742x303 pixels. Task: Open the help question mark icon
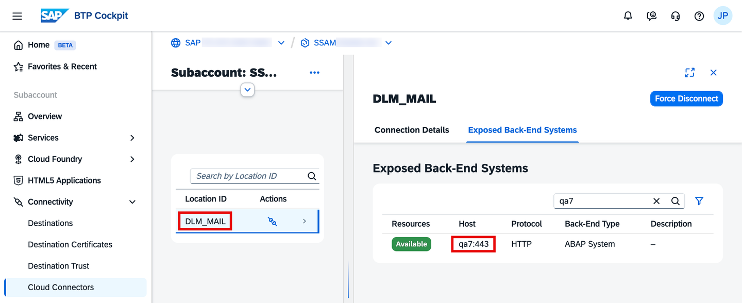699,16
